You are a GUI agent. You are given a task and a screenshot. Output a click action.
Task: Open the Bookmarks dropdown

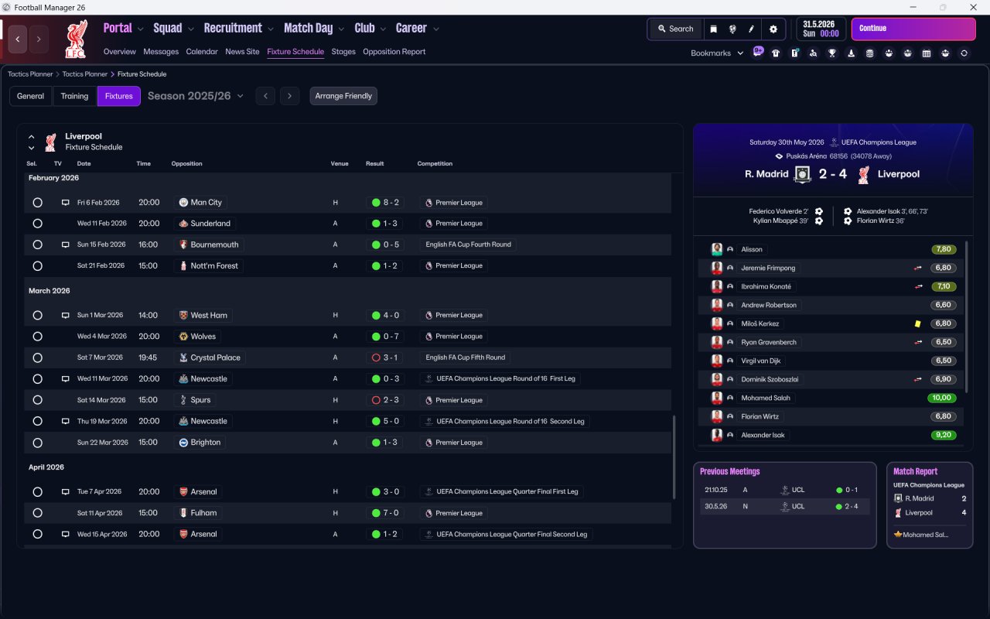(x=717, y=53)
